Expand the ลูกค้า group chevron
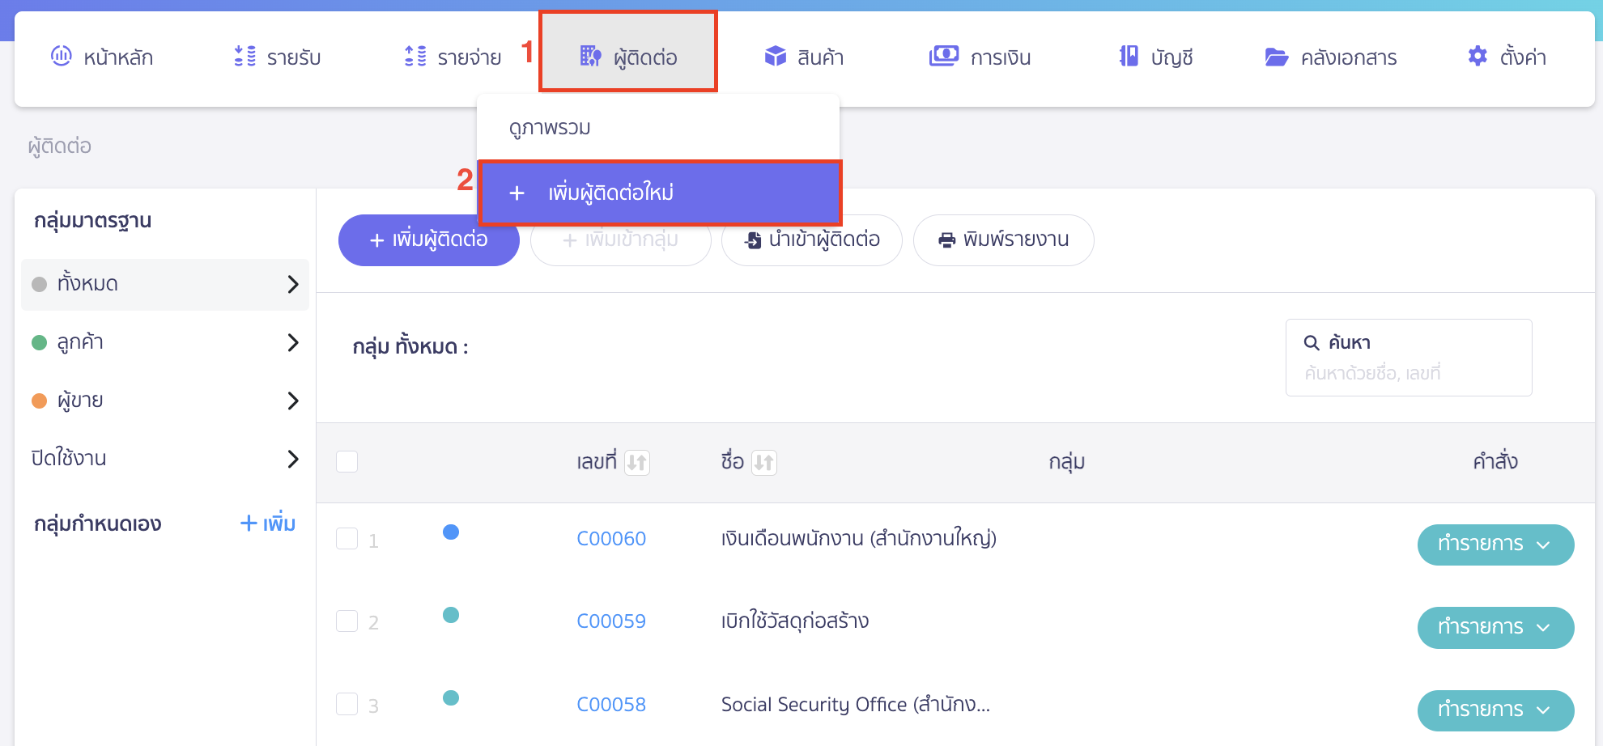 [x=293, y=342]
